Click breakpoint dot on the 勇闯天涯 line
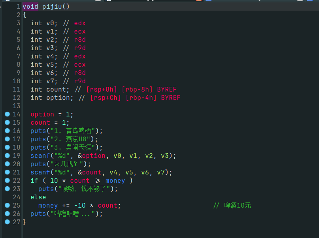The width and height of the screenshot is (319, 238). [7, 147]
